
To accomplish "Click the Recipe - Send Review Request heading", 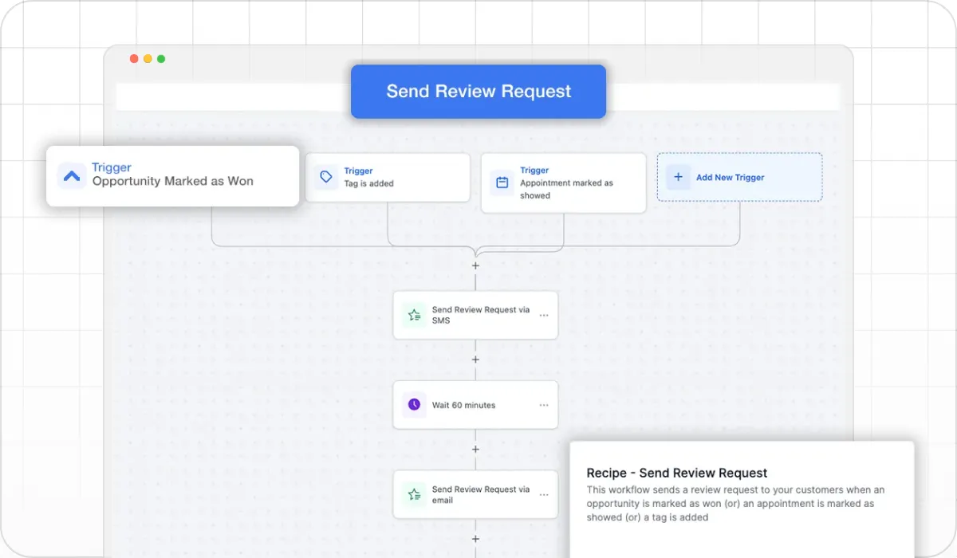I will pos(677,473).
